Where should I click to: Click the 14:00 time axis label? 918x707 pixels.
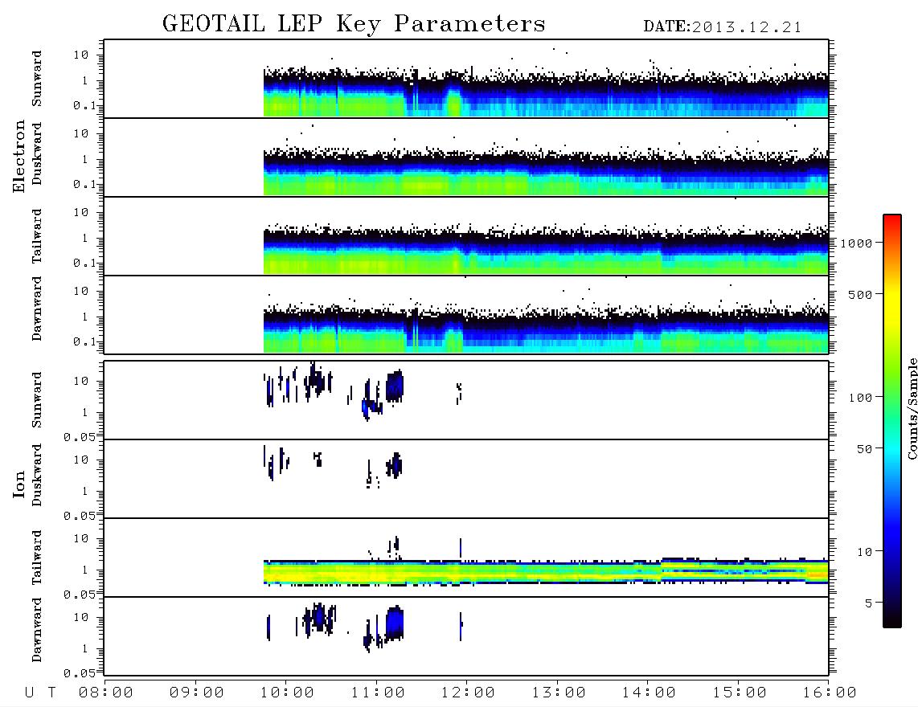coord(649,693)
